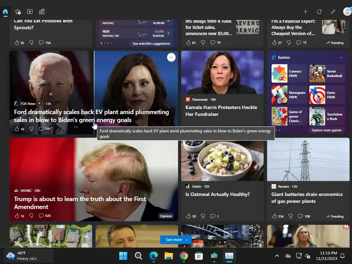Like the Financial Expert article
Viewport: 352px width, 264px height.
tap(274, 42)
